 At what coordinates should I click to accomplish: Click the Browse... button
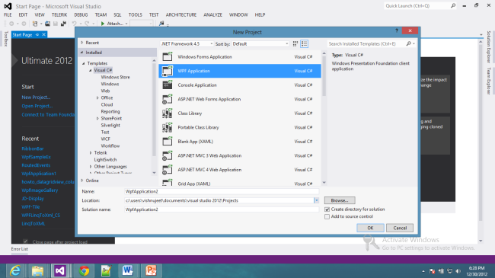pyautogui.click(x=340, y=200)
